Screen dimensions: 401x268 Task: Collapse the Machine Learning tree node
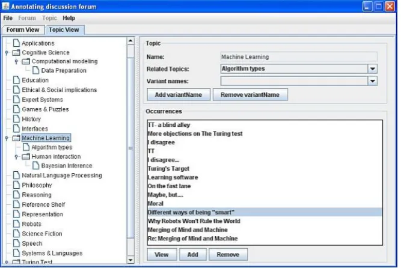(7, 138)
